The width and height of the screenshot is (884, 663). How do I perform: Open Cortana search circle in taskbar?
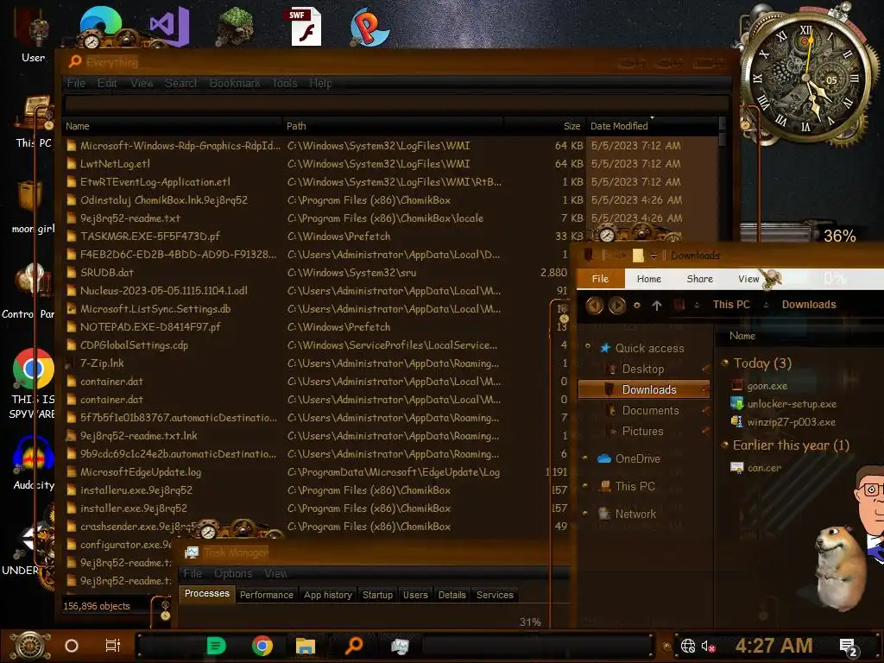(x=72, y=646)
